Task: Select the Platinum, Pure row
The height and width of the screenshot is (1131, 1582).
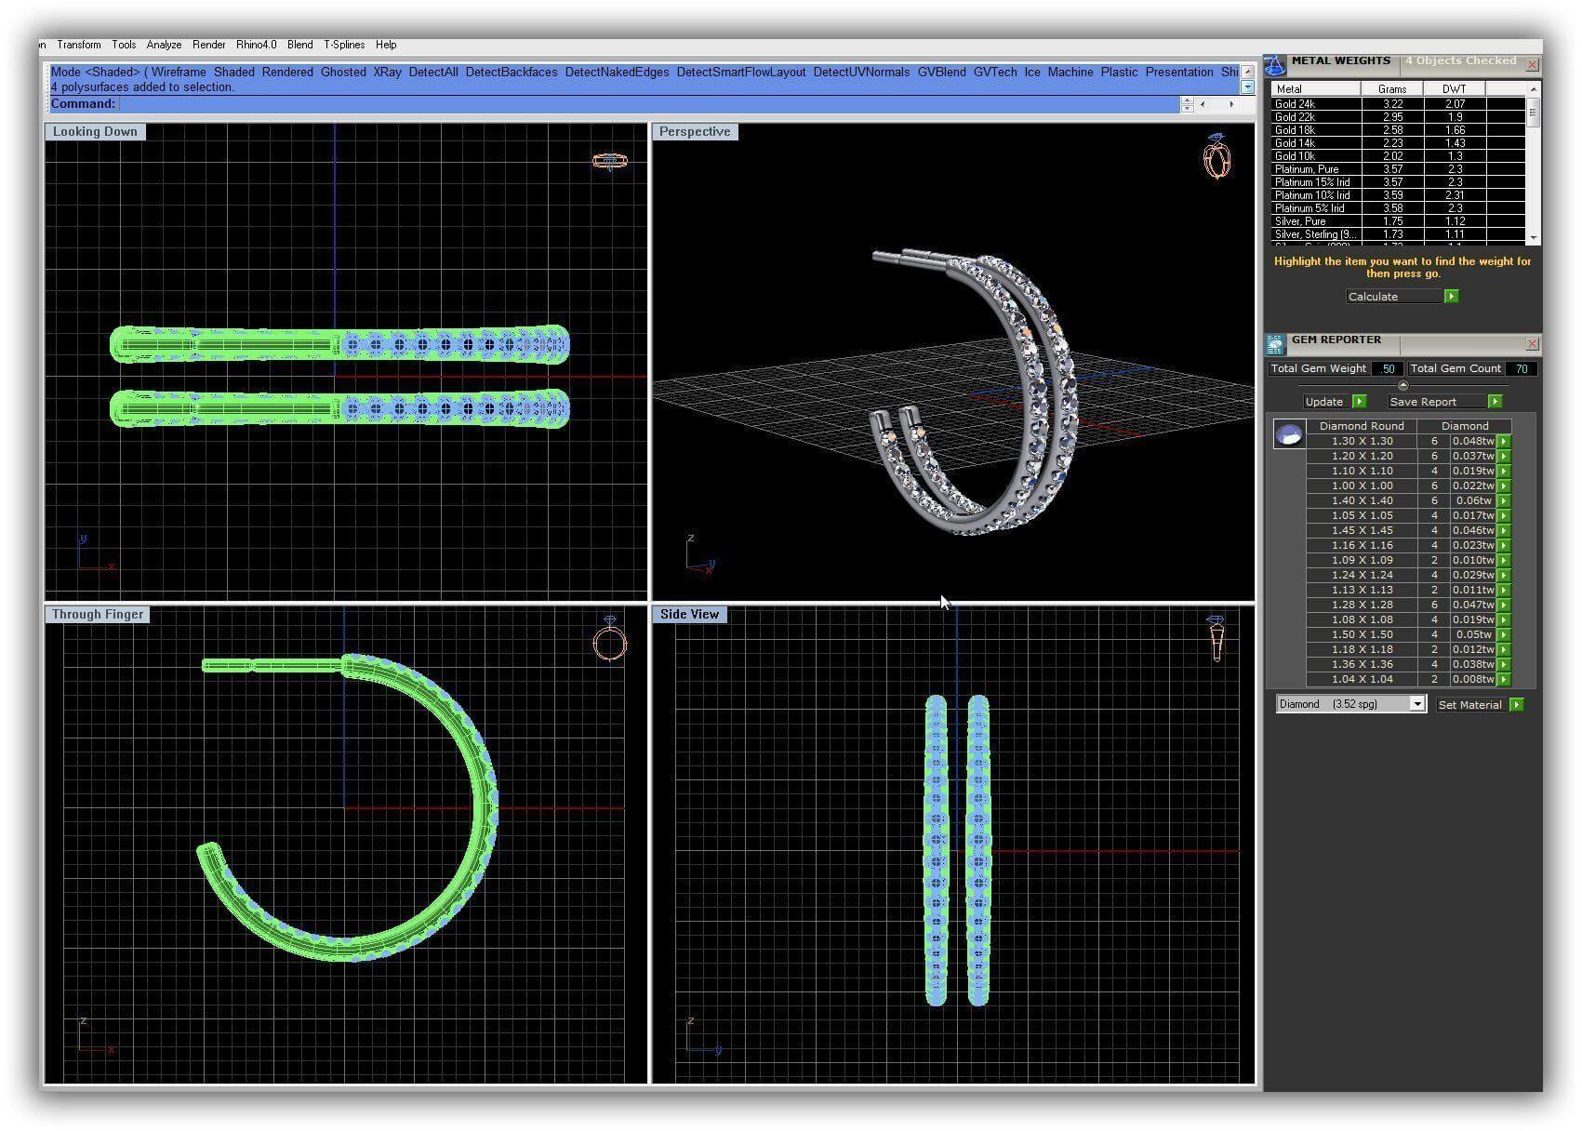Action: (x=1398, y=169)
